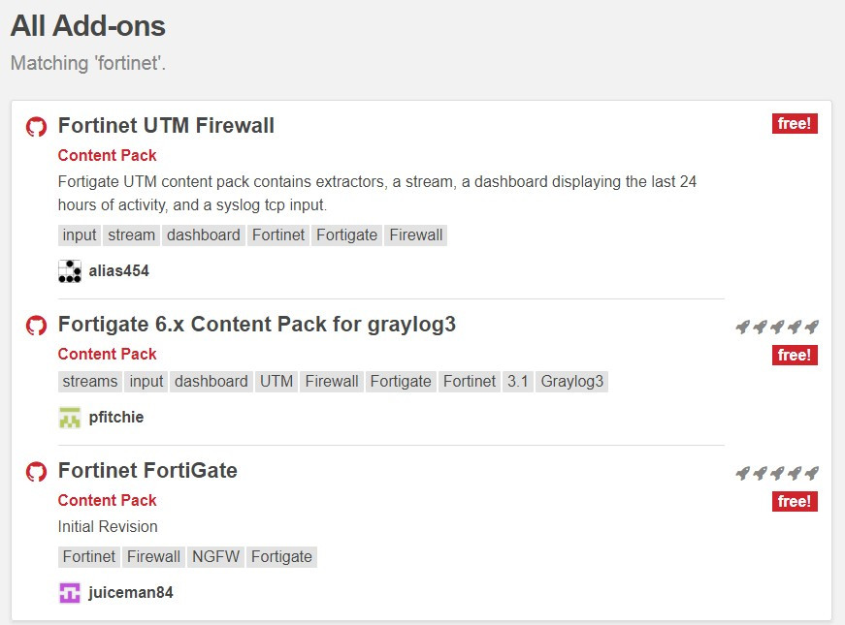Visit author alias454's profile name
Screen dimensions: 845x625
pyautogui.click(x=118, y=271)
